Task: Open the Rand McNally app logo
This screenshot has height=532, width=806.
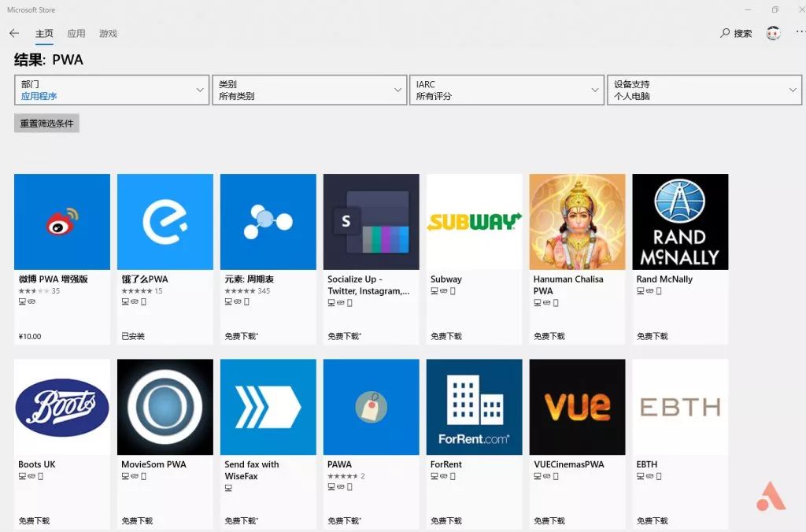Action: pos(681,222)
